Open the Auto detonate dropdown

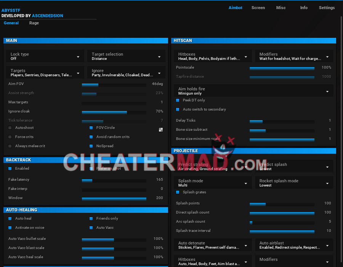[x=213, y=245]
